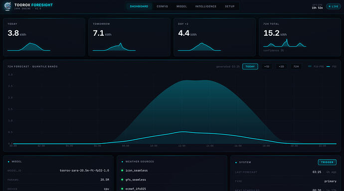
Task: Select the 72H Total 15.2 kWh card
Action: click(300, 37)
